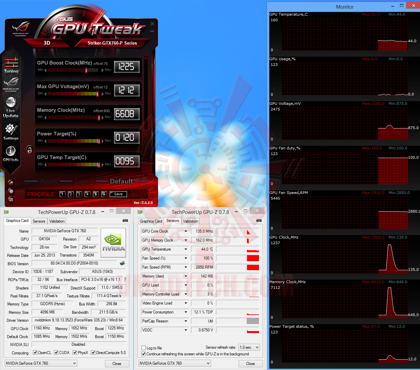Increase Power Target with Max arrow

pos(103,141)
